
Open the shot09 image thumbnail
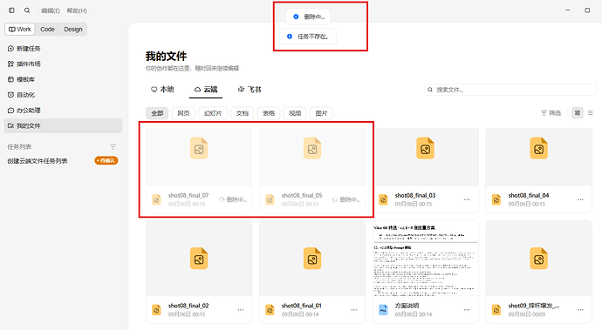[x=538, y=258]
